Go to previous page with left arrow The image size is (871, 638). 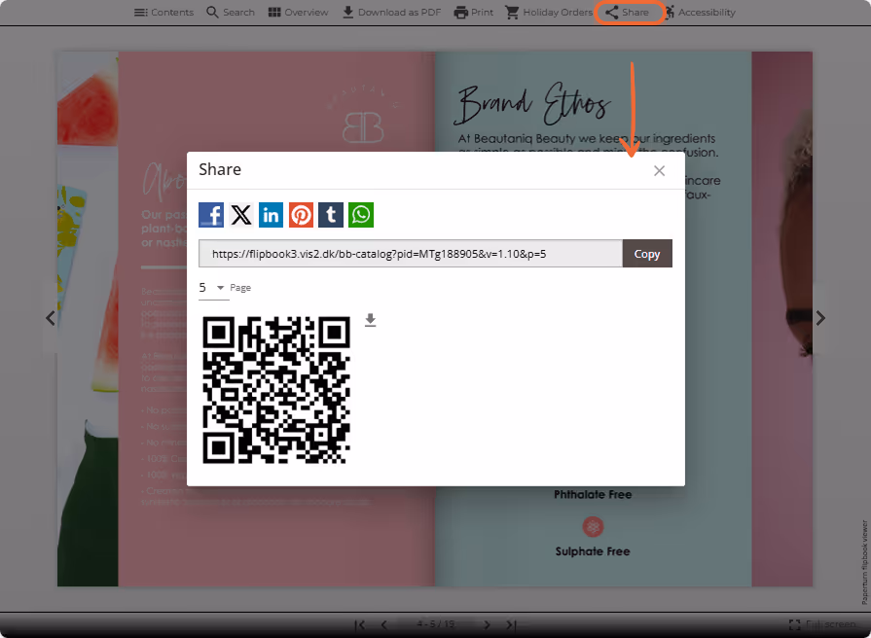pyautogui.click(x=51, y=318)
